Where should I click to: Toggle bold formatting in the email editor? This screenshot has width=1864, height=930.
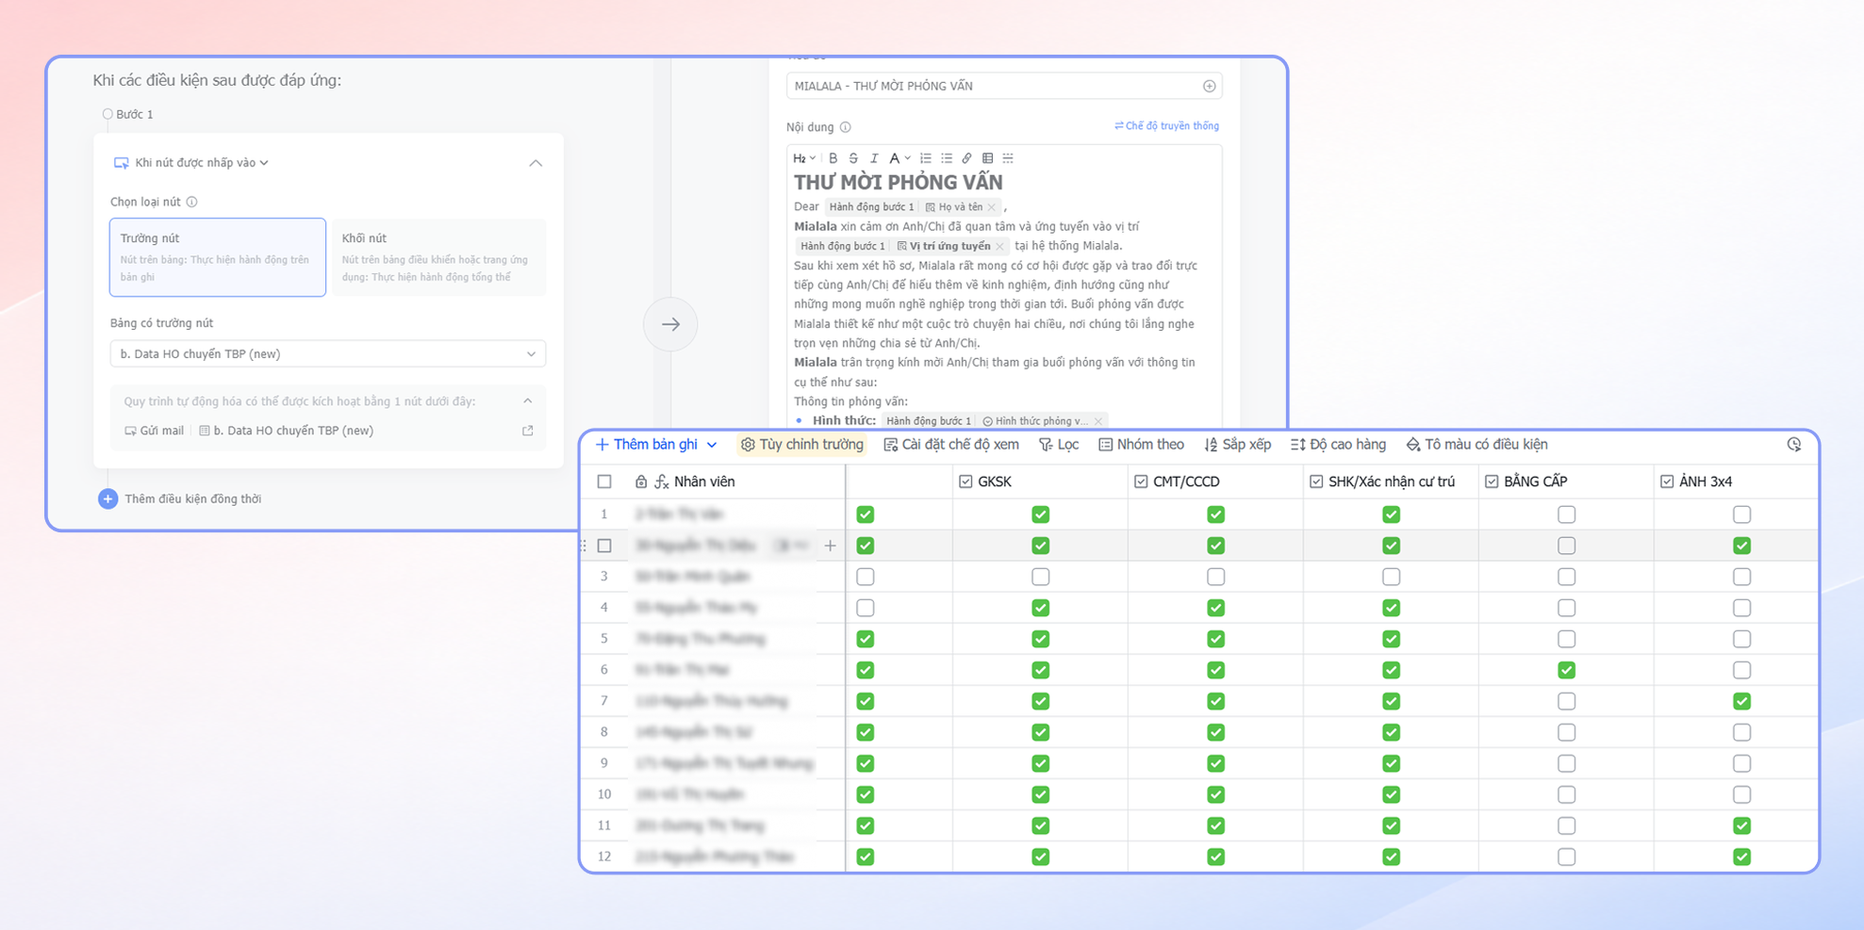[833, 158]
